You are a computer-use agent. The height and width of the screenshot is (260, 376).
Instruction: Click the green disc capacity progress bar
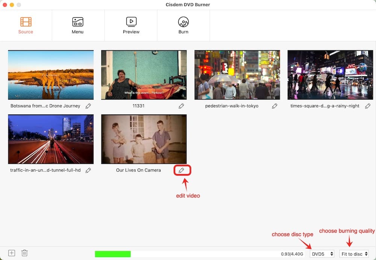(113, 254)
